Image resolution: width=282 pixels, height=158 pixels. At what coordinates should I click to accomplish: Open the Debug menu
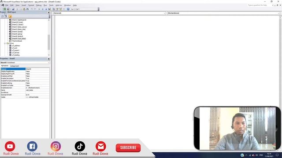pyautogui.click(x=39, y=5)
